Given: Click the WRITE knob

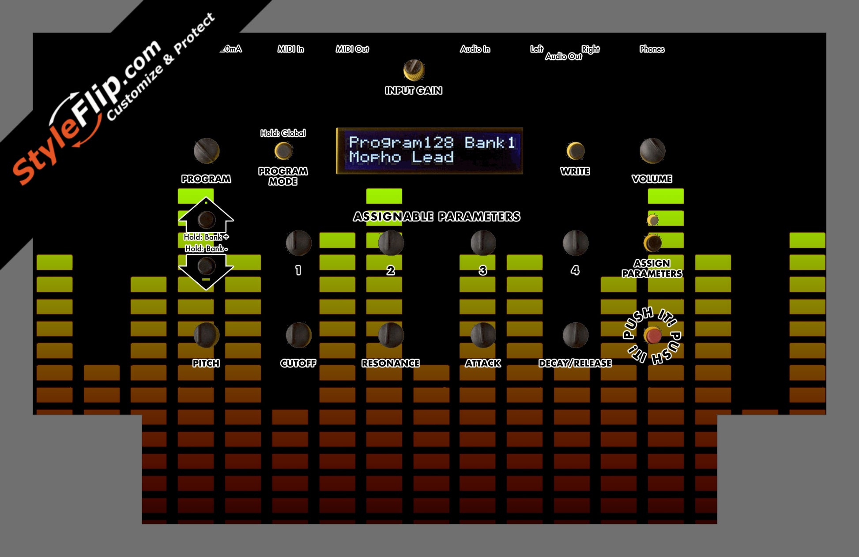Looking at the screenshot, I should [x=576, y=151].
